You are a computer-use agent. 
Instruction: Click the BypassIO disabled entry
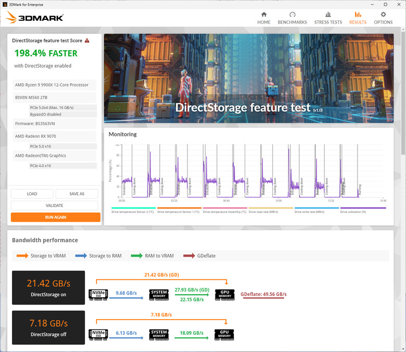63,114
